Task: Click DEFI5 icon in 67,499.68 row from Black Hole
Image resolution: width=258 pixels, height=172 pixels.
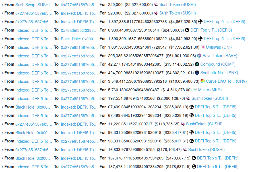Action: [x=191, y=107]
